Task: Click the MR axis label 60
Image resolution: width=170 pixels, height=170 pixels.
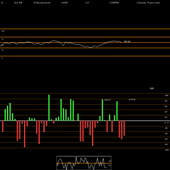Action: 166,106
